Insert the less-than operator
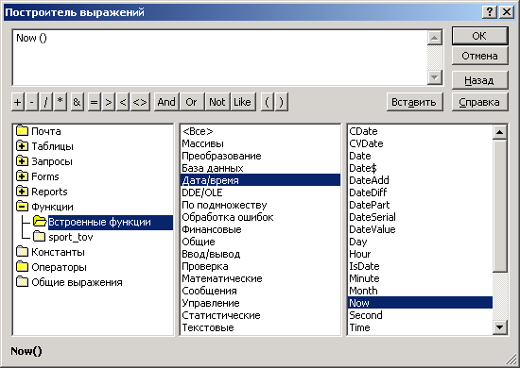The height and width of the screenshot is (368, 520). tap(123, 102)
